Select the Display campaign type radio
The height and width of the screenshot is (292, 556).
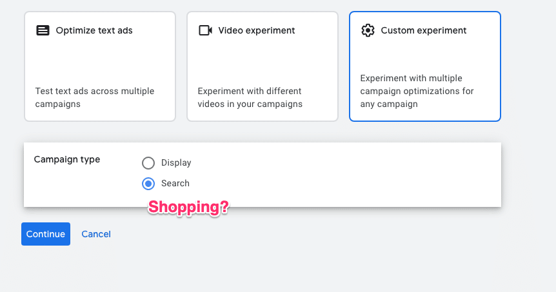pos(148,163)
